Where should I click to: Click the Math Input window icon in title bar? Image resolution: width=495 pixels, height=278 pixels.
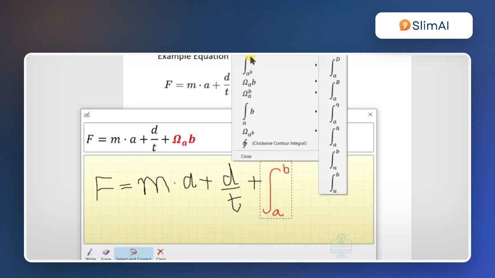pyautogui.click(x=87, y=114)
